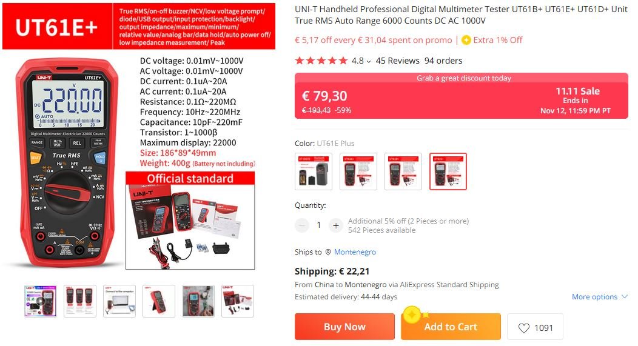View the last gallery thumbnail with package contents
This screenshot has width=638, height=346.
[x=238, y=301]
